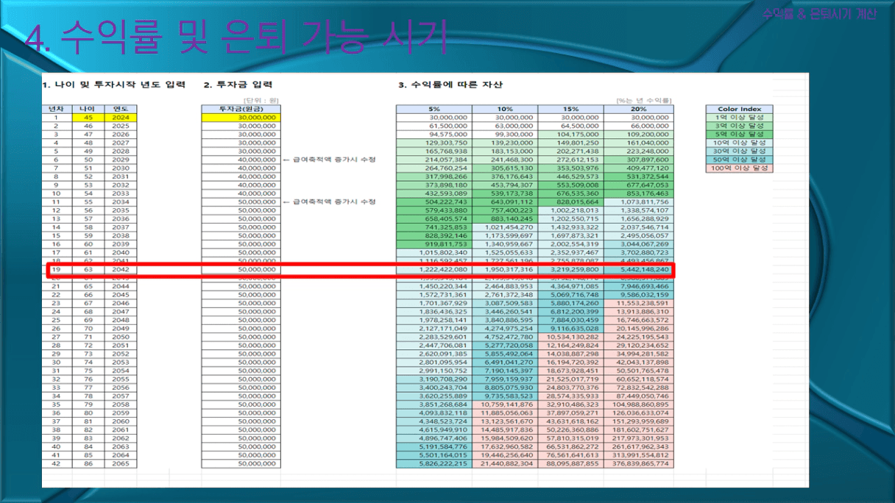Viewport: 895px width, 503px height.
Task: Select the year cell '2065'
Action: point(121,464)
